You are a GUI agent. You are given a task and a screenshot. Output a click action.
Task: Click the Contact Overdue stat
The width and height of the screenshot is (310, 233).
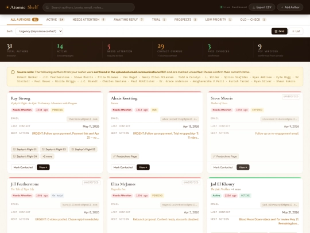pos(169,50)
